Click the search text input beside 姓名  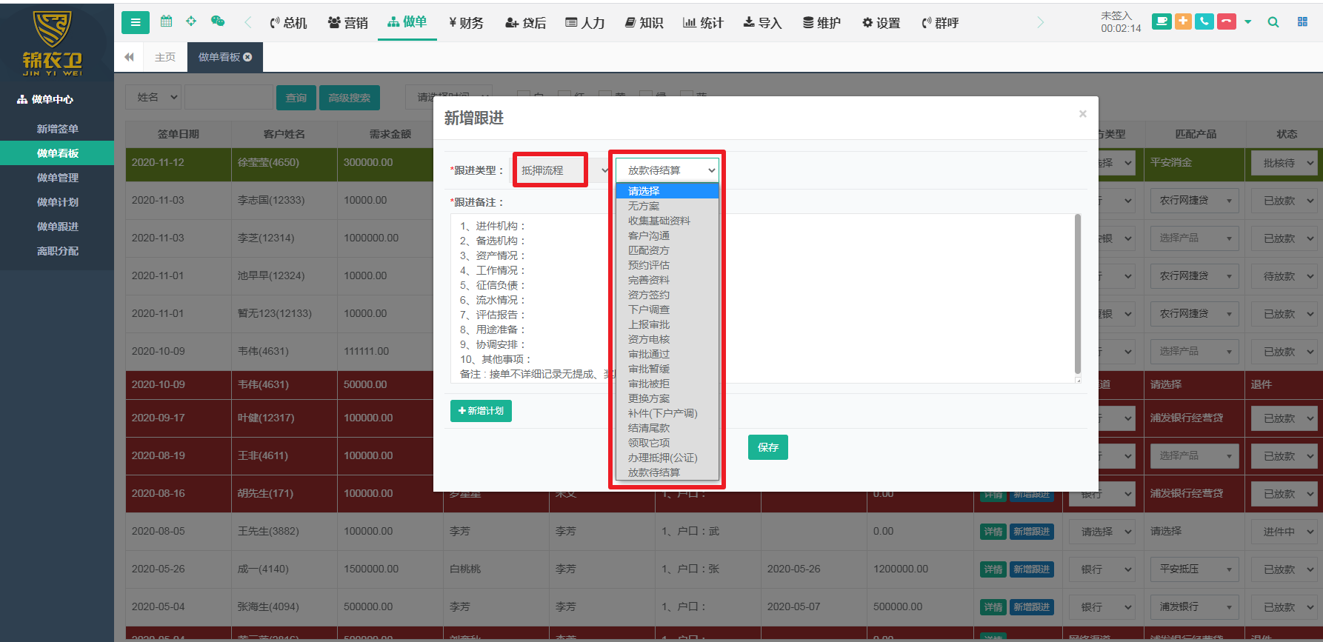[x=229, y=97]
